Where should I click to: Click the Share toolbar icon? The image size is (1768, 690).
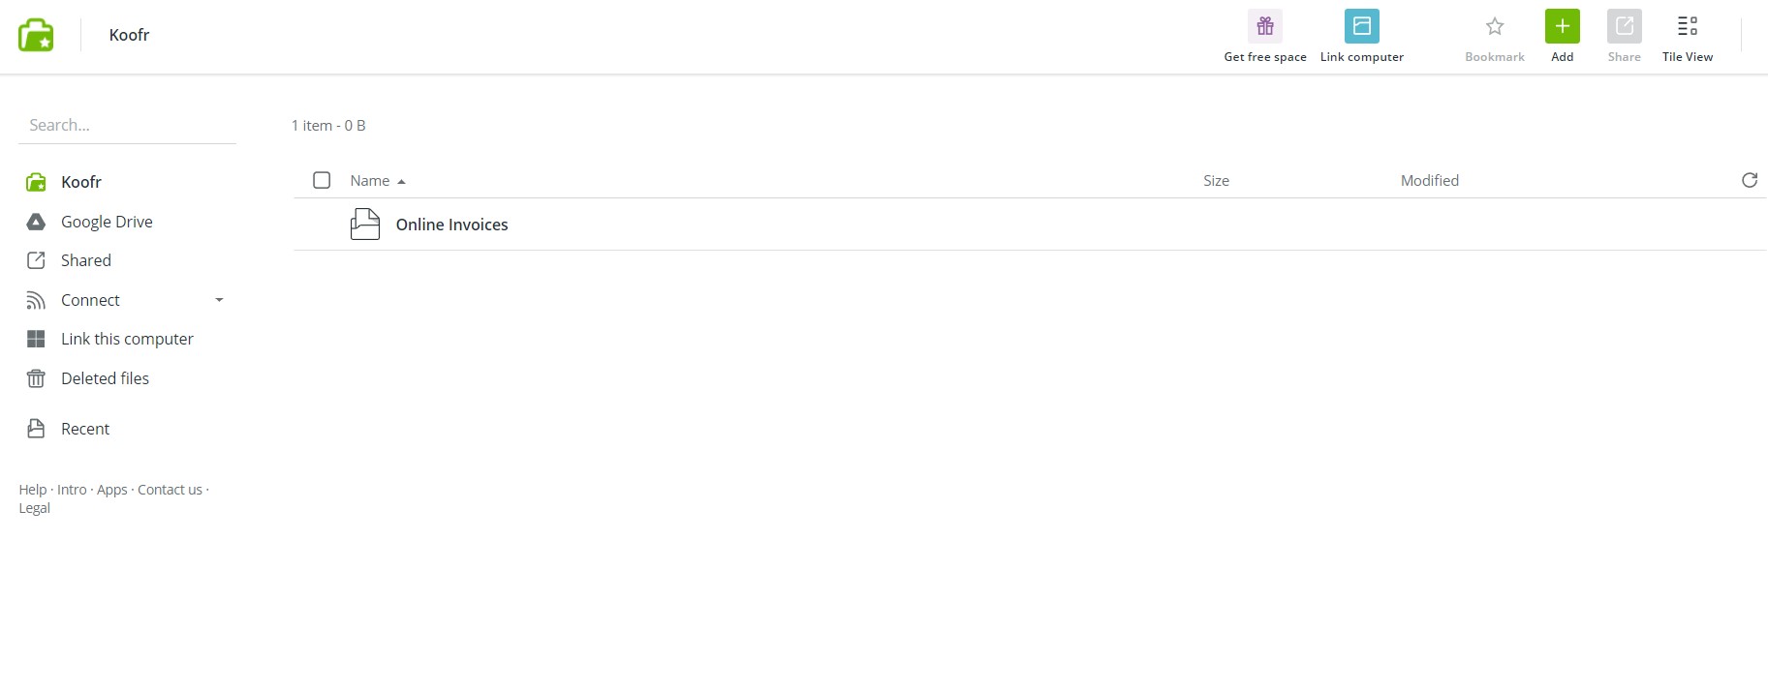(1624, 26)
